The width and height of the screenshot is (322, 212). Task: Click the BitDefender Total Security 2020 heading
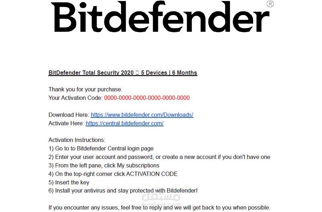(122, 73)
